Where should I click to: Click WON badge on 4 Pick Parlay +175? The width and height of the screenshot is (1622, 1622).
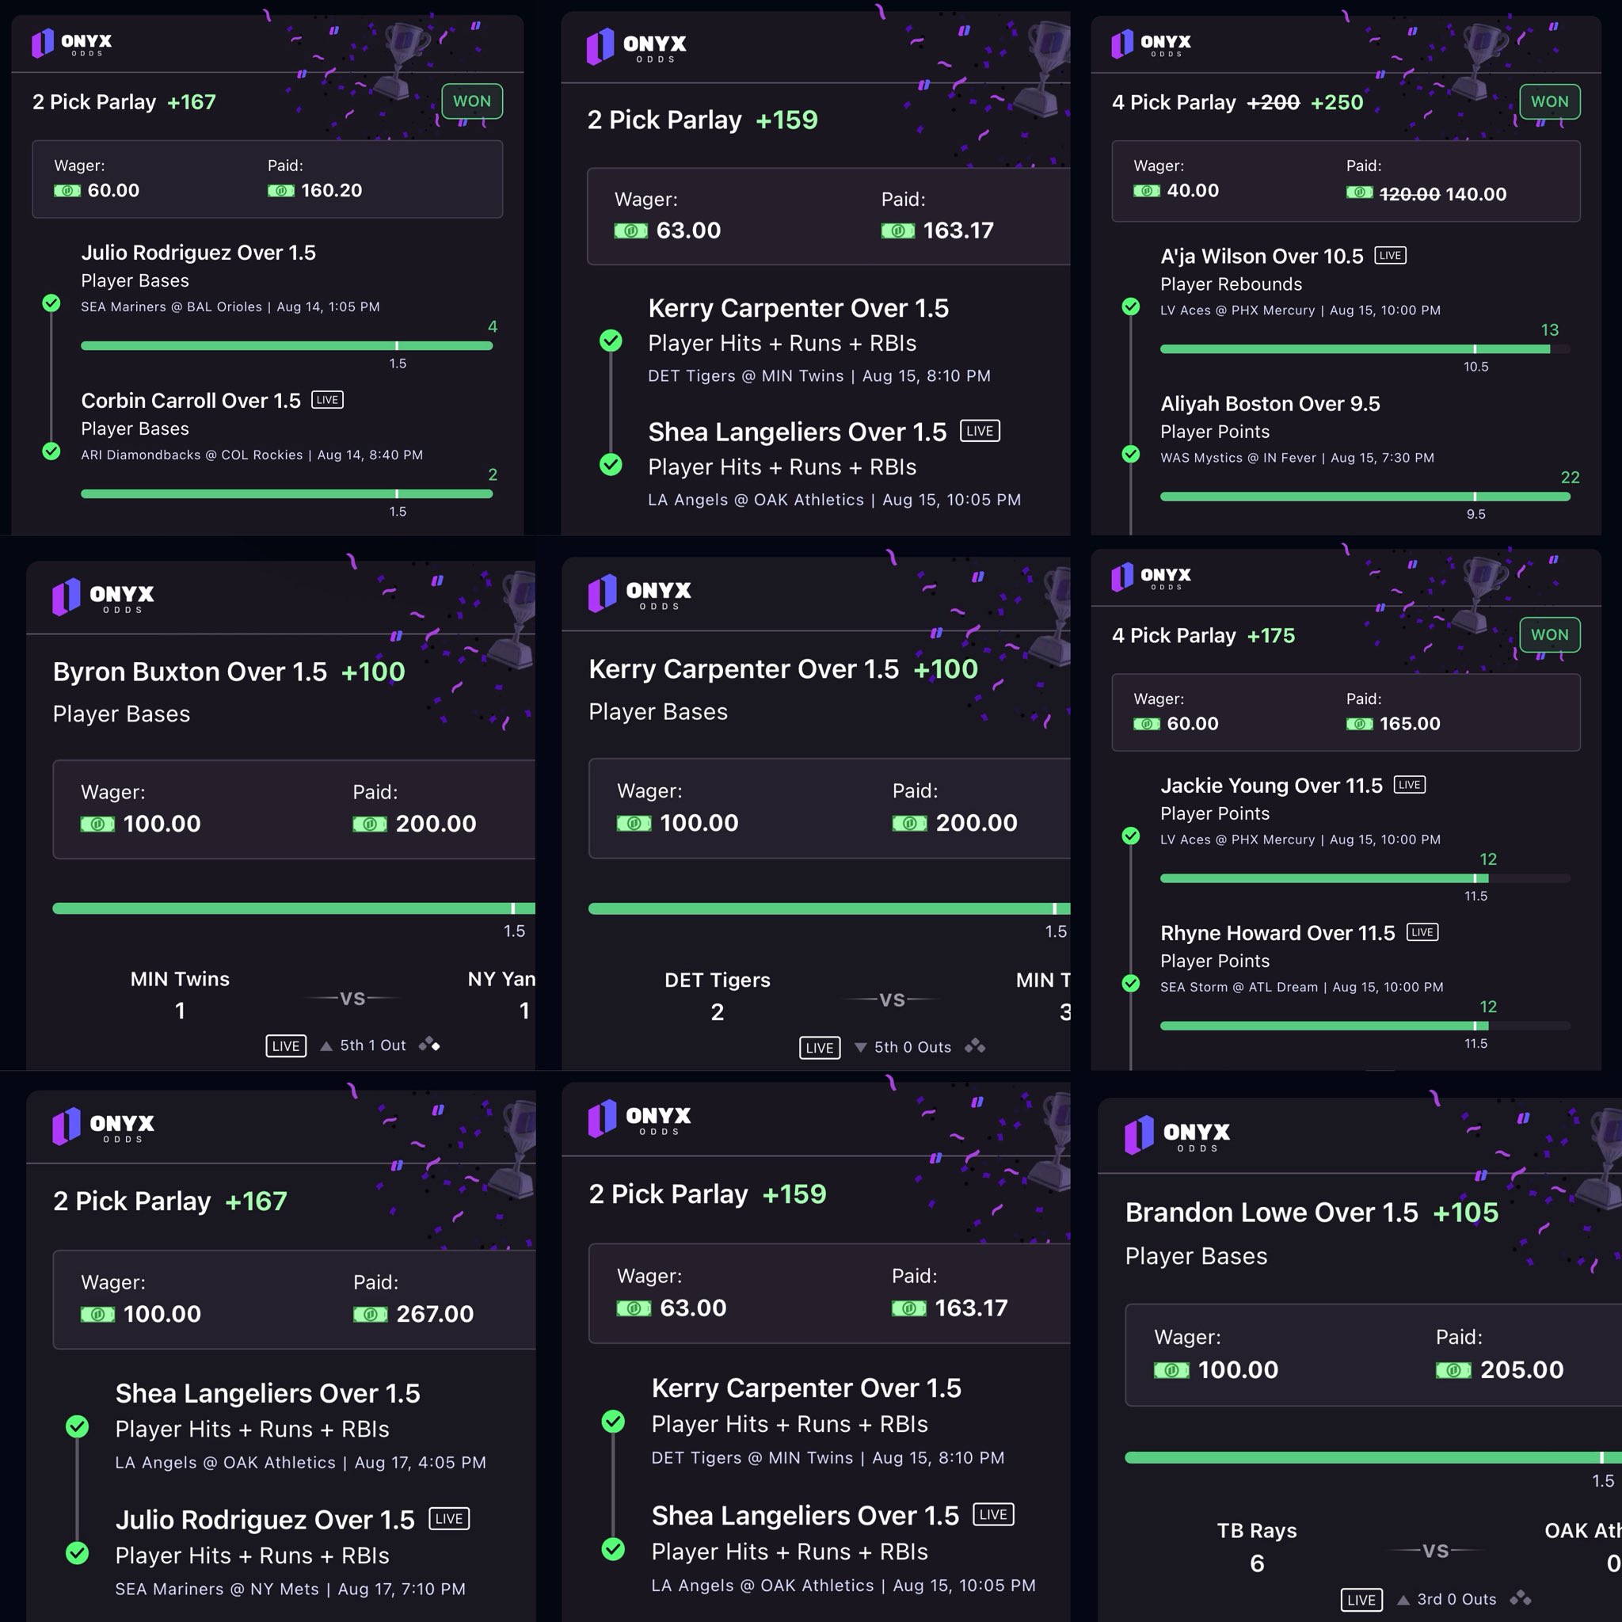point(1549,634)
